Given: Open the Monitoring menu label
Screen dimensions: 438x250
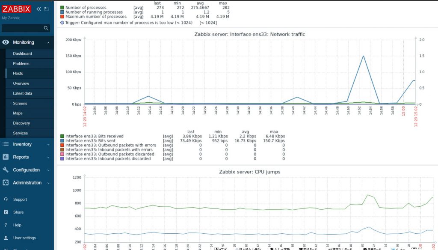Looking at the screenshot, I should click(x=24, y=42).
